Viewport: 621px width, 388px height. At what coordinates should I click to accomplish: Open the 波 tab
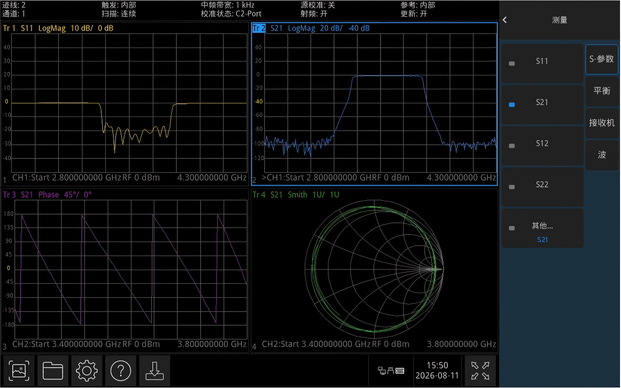pyautogui.click(x=602, y=155)
